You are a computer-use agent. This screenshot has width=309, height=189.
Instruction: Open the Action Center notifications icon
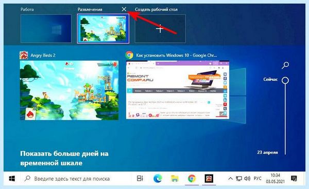tap(294, 179)
